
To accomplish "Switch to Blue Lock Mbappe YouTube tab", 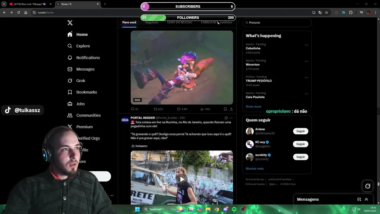I will point(30,4).
